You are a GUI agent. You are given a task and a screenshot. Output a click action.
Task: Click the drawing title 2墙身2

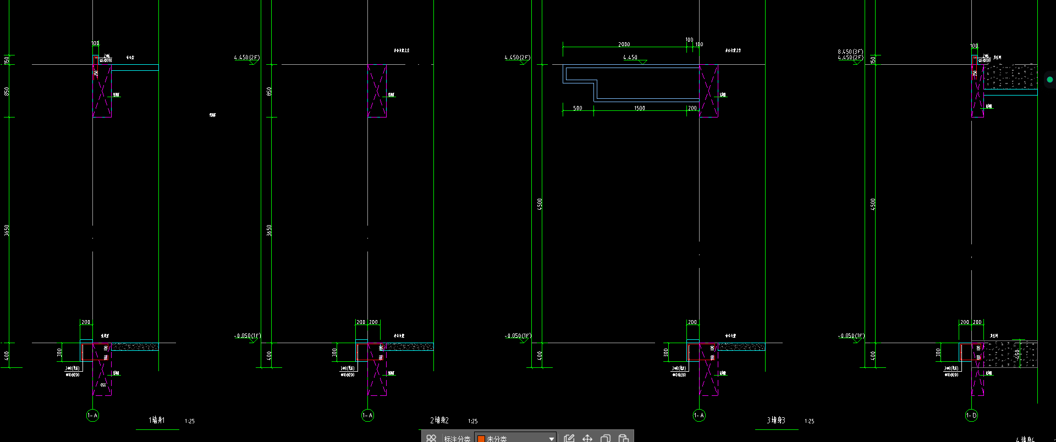coord(439,420)
